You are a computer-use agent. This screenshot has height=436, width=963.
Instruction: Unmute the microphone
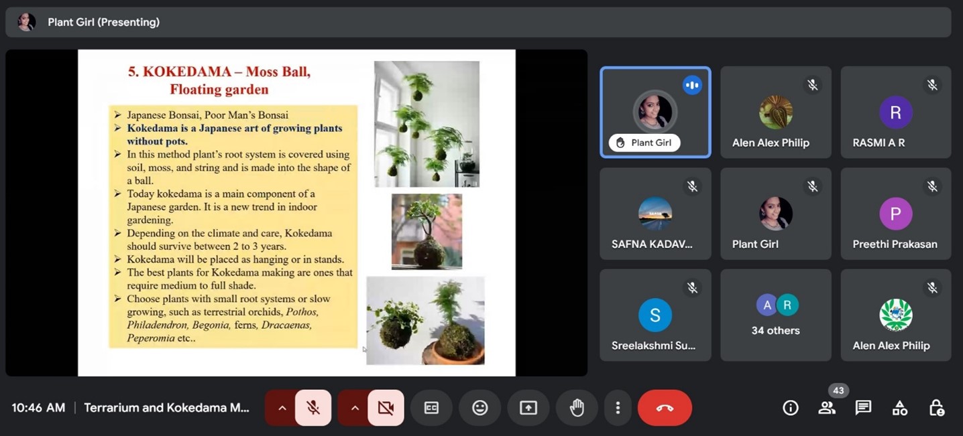pyautogui.click(x=313, y=408)
